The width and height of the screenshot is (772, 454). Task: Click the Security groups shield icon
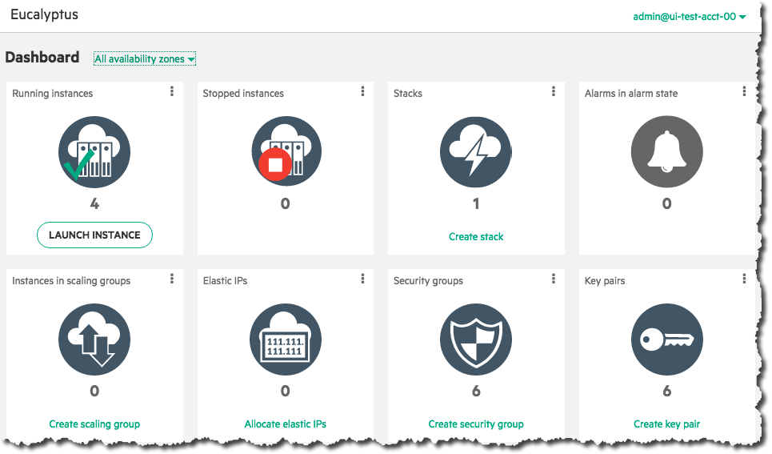tap(476, 339)
